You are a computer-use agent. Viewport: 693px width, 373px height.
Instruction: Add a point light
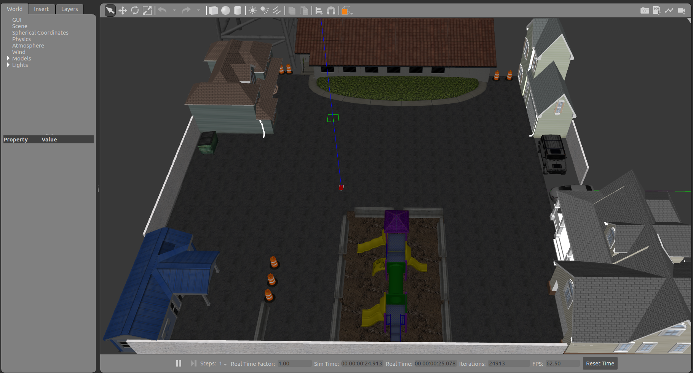(x=252, y=11)
